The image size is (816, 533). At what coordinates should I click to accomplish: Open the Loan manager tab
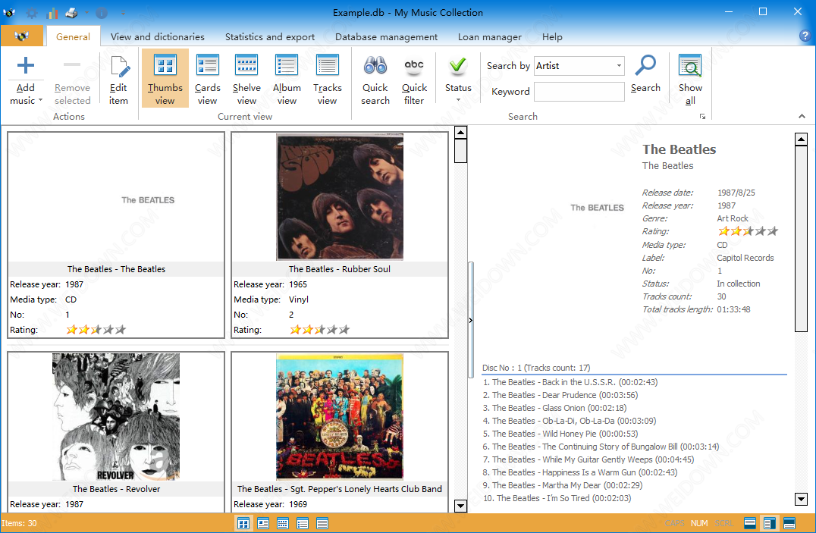tap(489, 37)
